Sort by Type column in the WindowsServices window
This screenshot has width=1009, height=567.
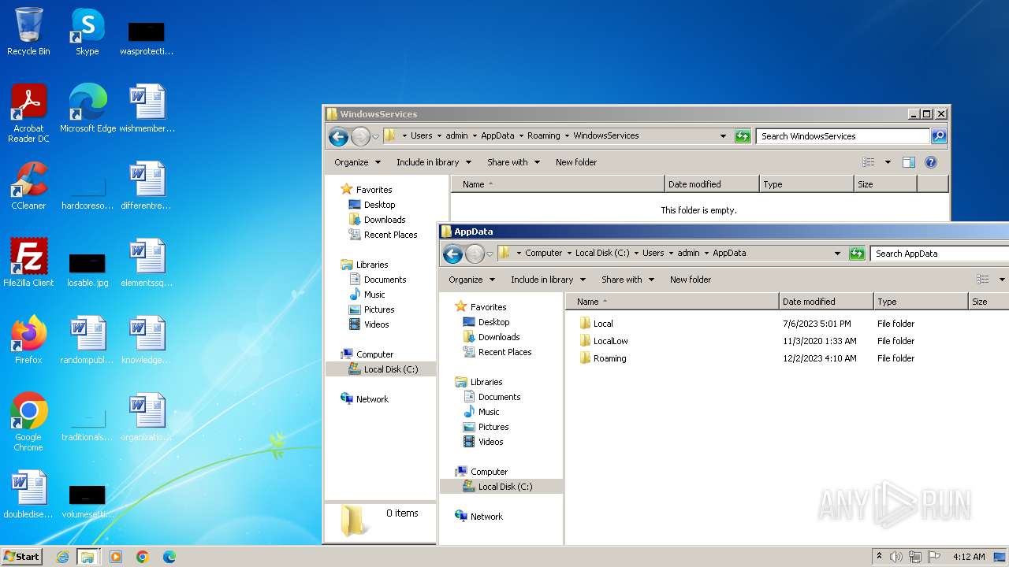coord(806,184)
